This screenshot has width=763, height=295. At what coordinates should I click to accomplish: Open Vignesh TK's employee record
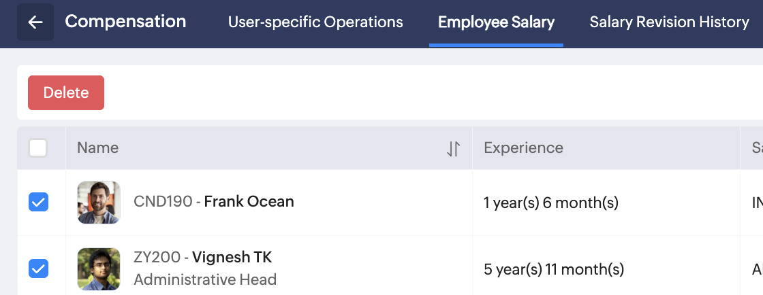pos(232,258)
